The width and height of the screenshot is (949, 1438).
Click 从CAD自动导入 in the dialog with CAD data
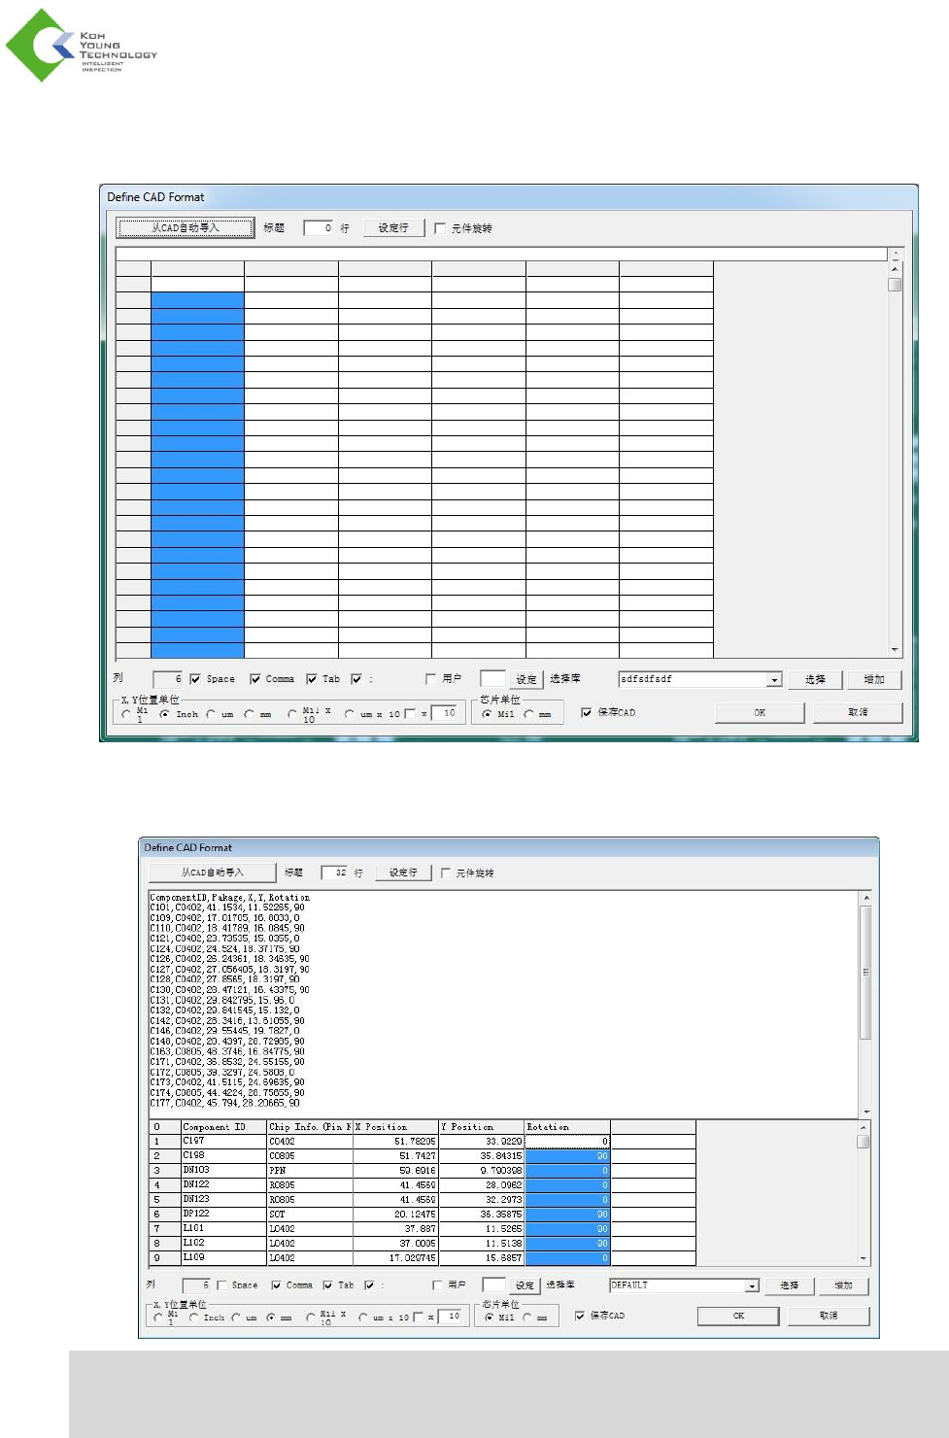pos(213,873)
